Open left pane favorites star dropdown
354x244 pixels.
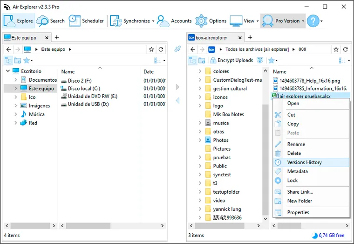[28, 60]
